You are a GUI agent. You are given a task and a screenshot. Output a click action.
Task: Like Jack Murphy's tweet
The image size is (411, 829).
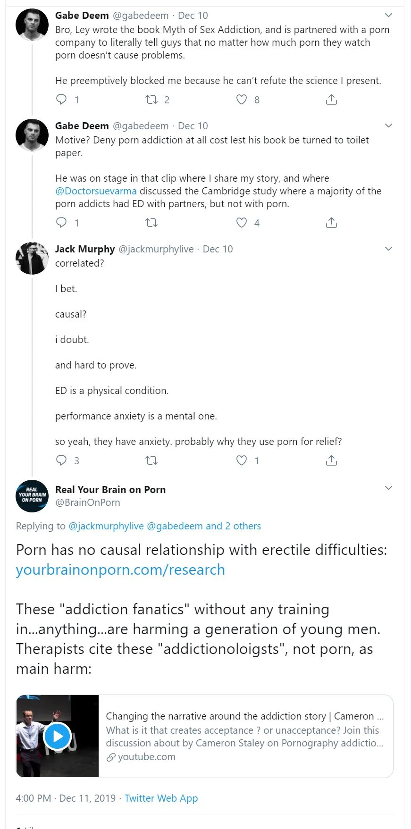click(242, 461)
